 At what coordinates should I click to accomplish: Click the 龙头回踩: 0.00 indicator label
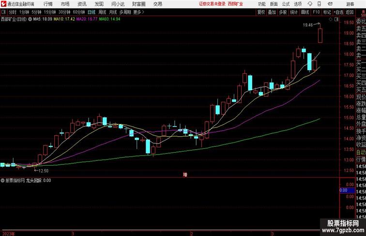coord(39,180)
